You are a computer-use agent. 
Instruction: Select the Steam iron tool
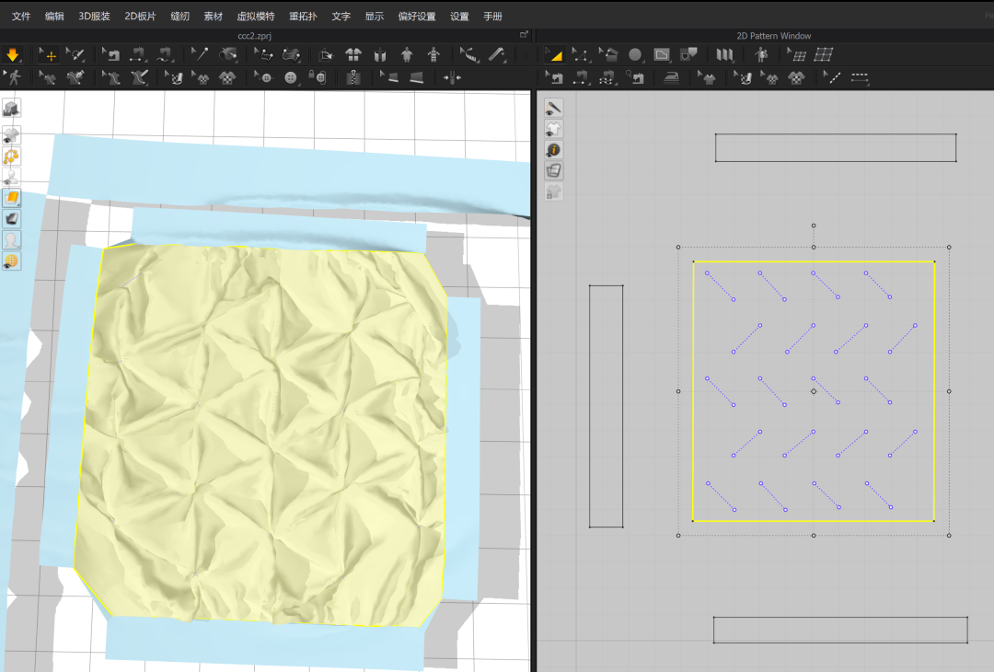coord(671,78)
